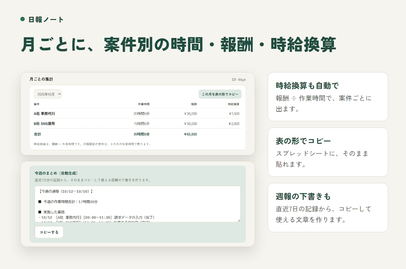Image resolution: width=406 pixels, height=269 pixels.
Task: Click the 35時間0分 total time cell
Action: [141, 134]
